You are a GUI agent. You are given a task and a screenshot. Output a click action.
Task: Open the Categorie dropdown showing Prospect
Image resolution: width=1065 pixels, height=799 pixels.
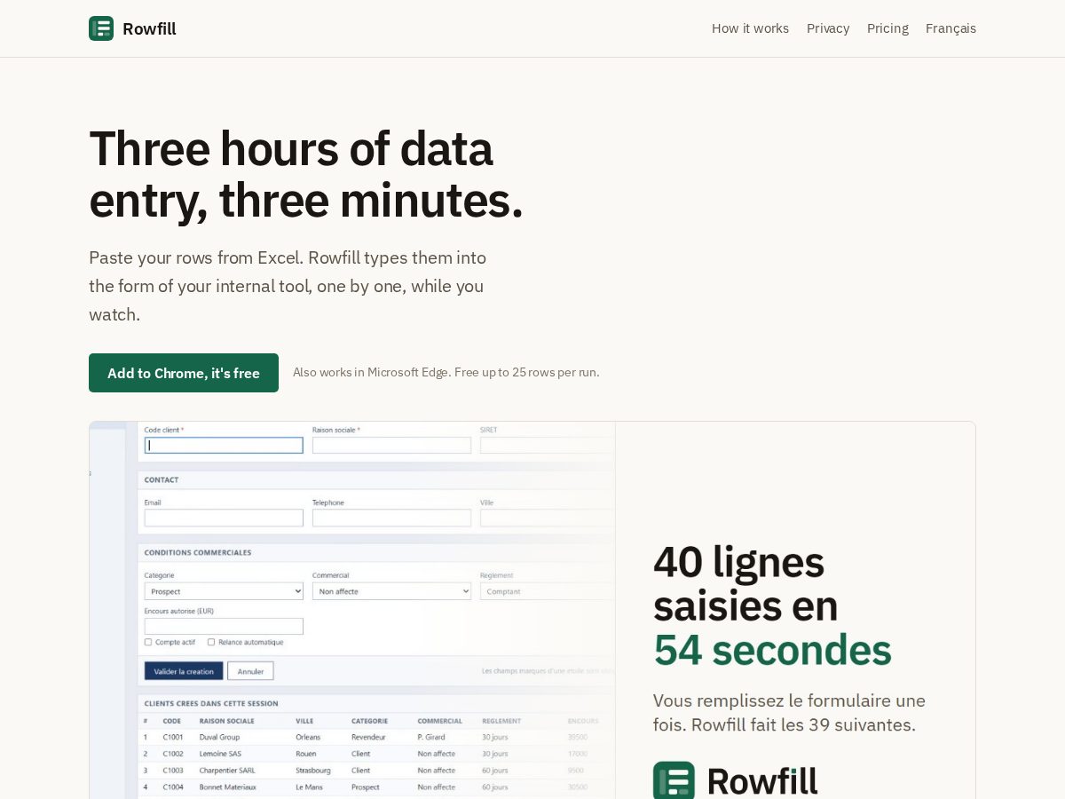[x=224, y=591]
